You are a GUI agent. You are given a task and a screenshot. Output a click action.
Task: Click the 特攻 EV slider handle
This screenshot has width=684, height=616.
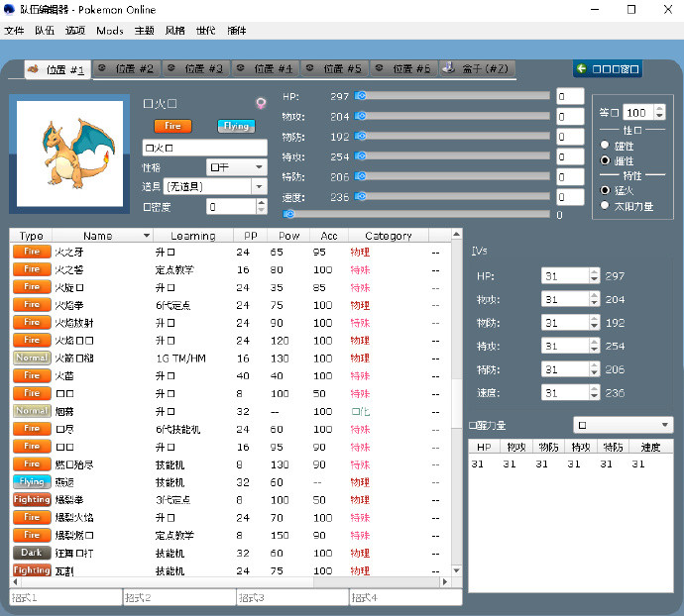(x=360, y=155)
